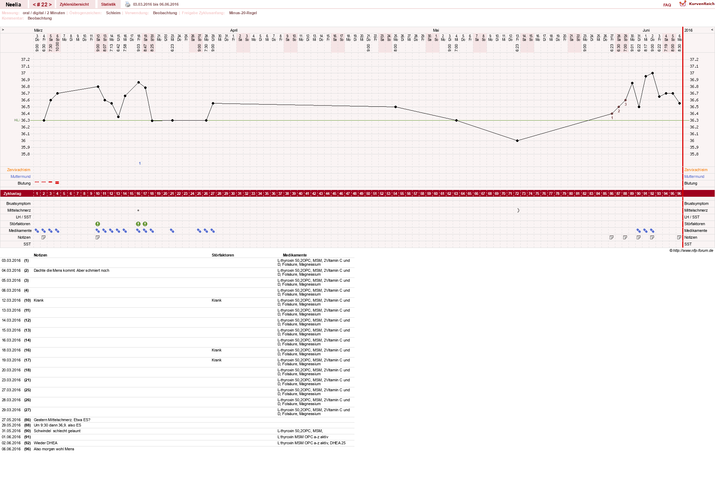
Task: Click the medication pill icon on day 91
Action: tap(645, 231)
